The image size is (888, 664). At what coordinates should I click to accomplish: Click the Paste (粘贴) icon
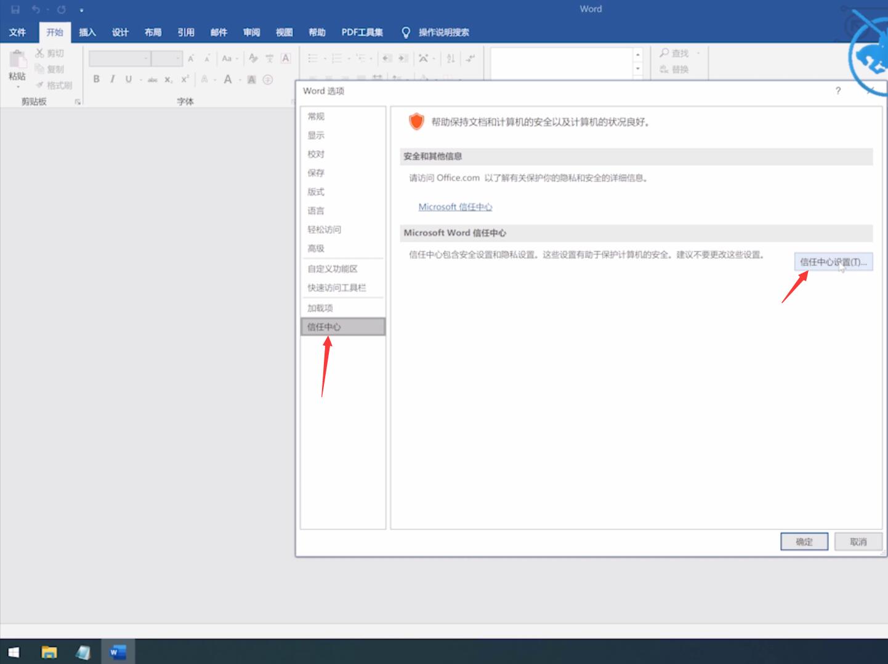17,60
